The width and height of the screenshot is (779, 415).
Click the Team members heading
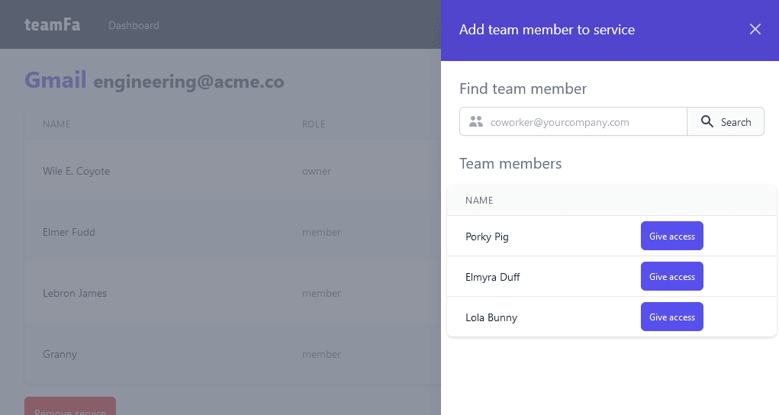click(x=510, y=163)
